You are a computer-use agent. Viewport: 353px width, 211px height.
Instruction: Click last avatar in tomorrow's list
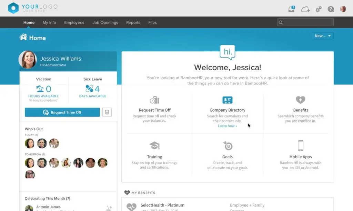[30, 174]
